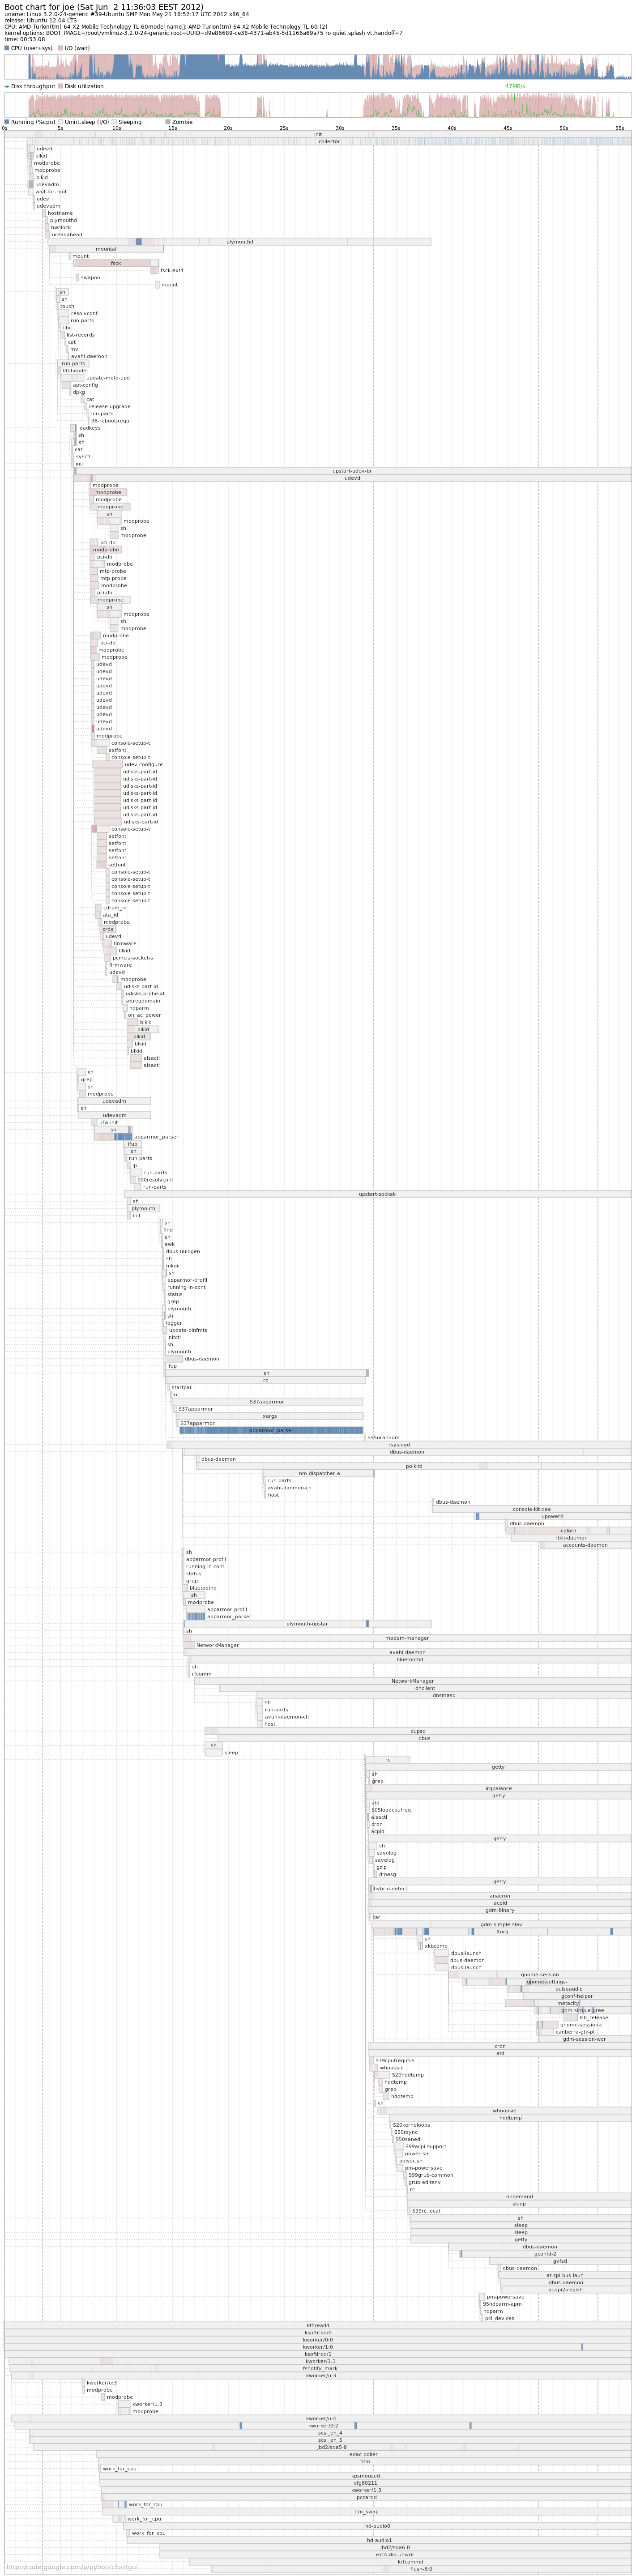636x2576 pixels.
Task: Select the 45s time axis marker
Action: point(508,128)
